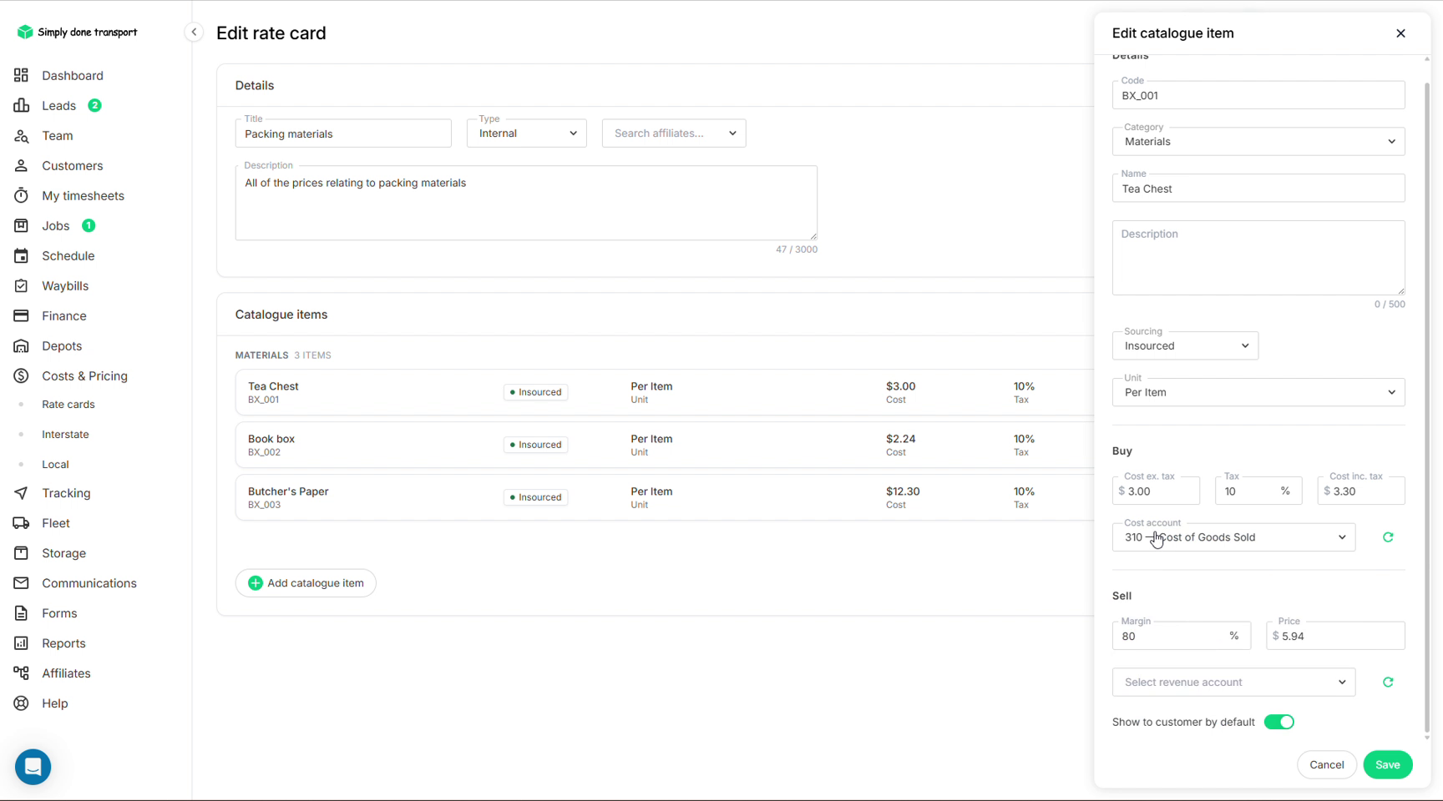
Task: Click the Waybills icon
Action: pyautogui.click(x=21, y=285)
